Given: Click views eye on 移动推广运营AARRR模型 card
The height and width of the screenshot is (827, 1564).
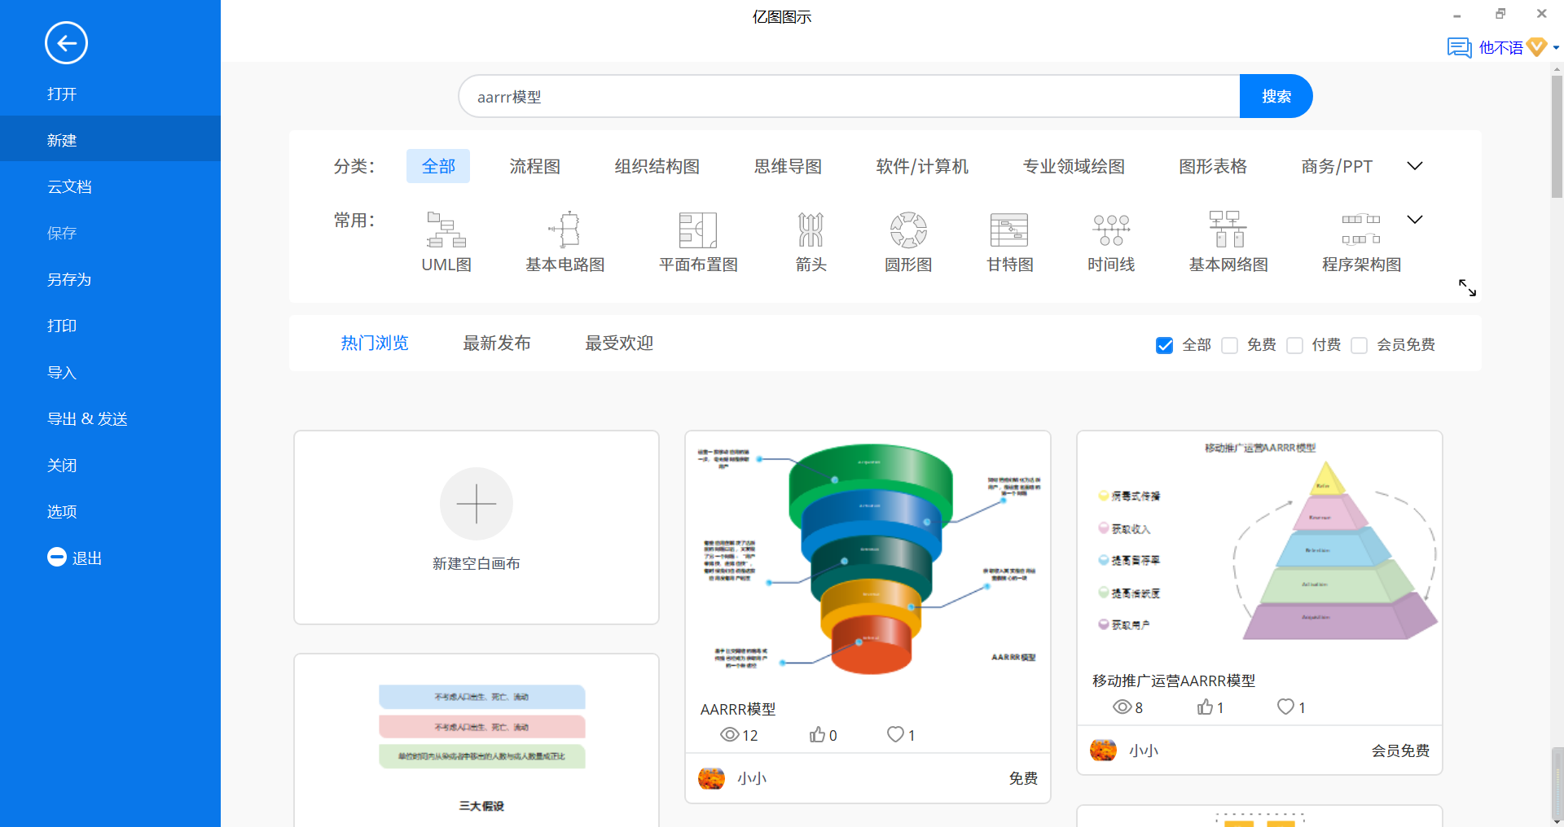Looking at the screenshot, I should point(1122,707).
